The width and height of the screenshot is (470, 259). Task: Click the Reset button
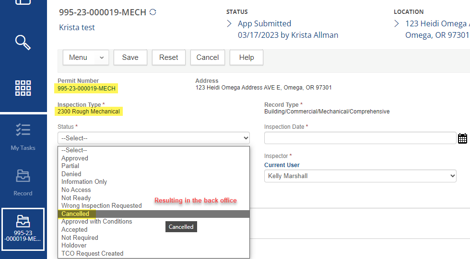(x=168, y=57)
